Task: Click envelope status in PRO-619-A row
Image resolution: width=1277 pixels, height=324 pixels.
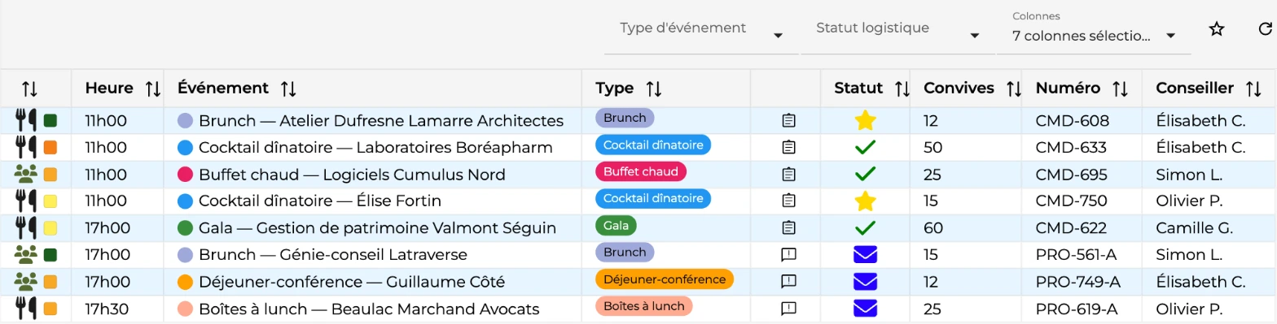Action: click(865, 309)
